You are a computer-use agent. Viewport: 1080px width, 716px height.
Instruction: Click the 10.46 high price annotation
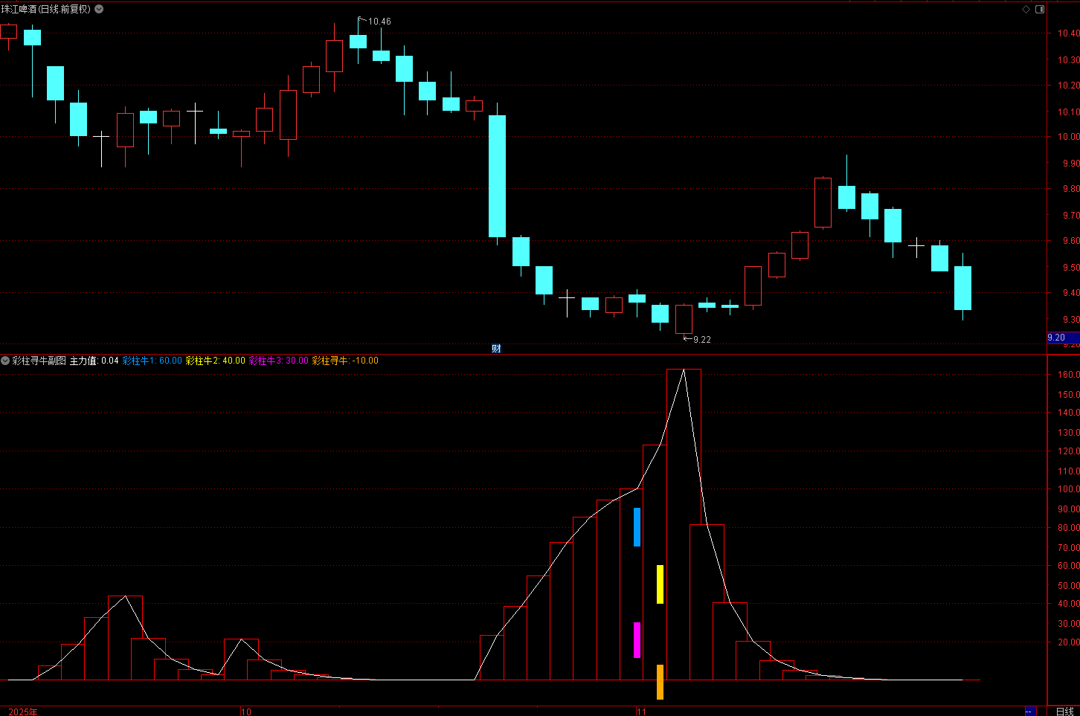tap(379, 22)
